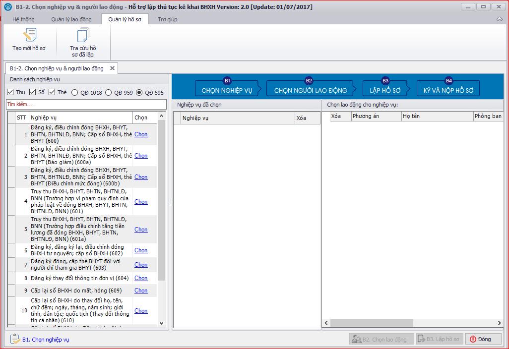Click in the Tìm kiếm search field

pos(86,105)
